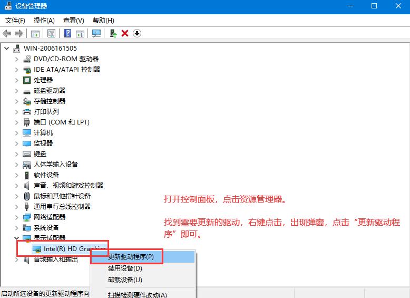Click the monitor icon beside 监视器
The image size is (410, 298).
[x=27, y=143]
